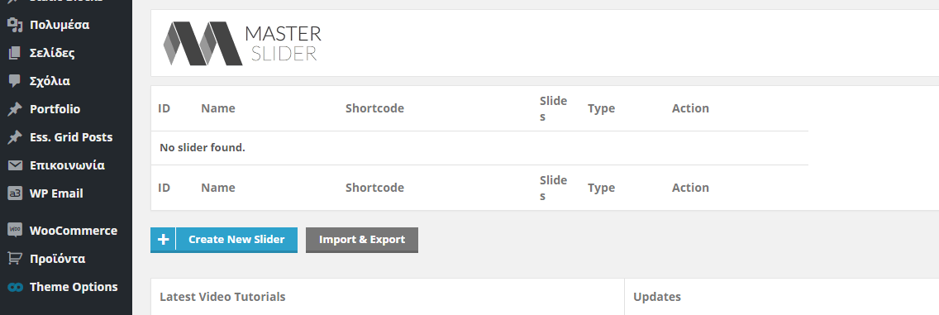Click the Create New Slider button
939x315 pixels.
pyautogui.click(x=224, y=240)
